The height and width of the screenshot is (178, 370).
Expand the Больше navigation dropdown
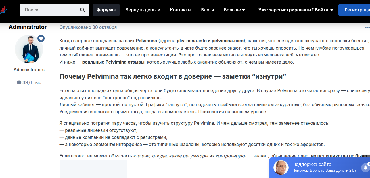point(234,9)
